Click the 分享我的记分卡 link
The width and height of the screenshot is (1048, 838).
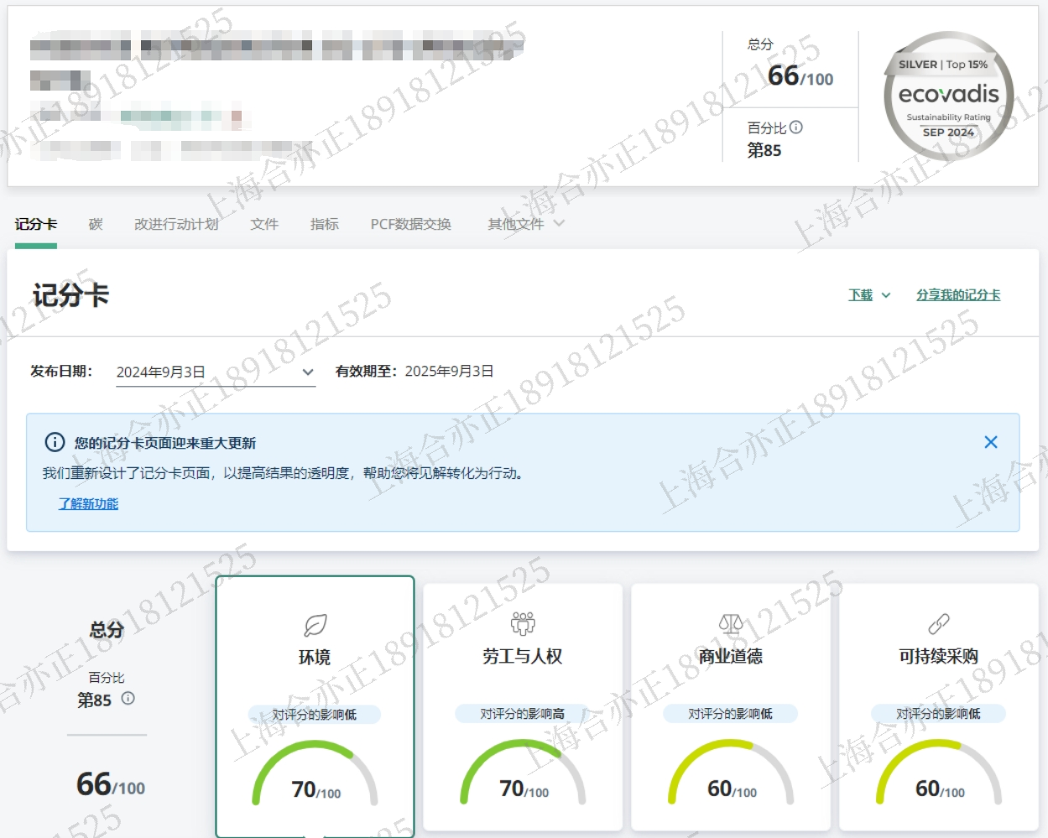[957, 295]
